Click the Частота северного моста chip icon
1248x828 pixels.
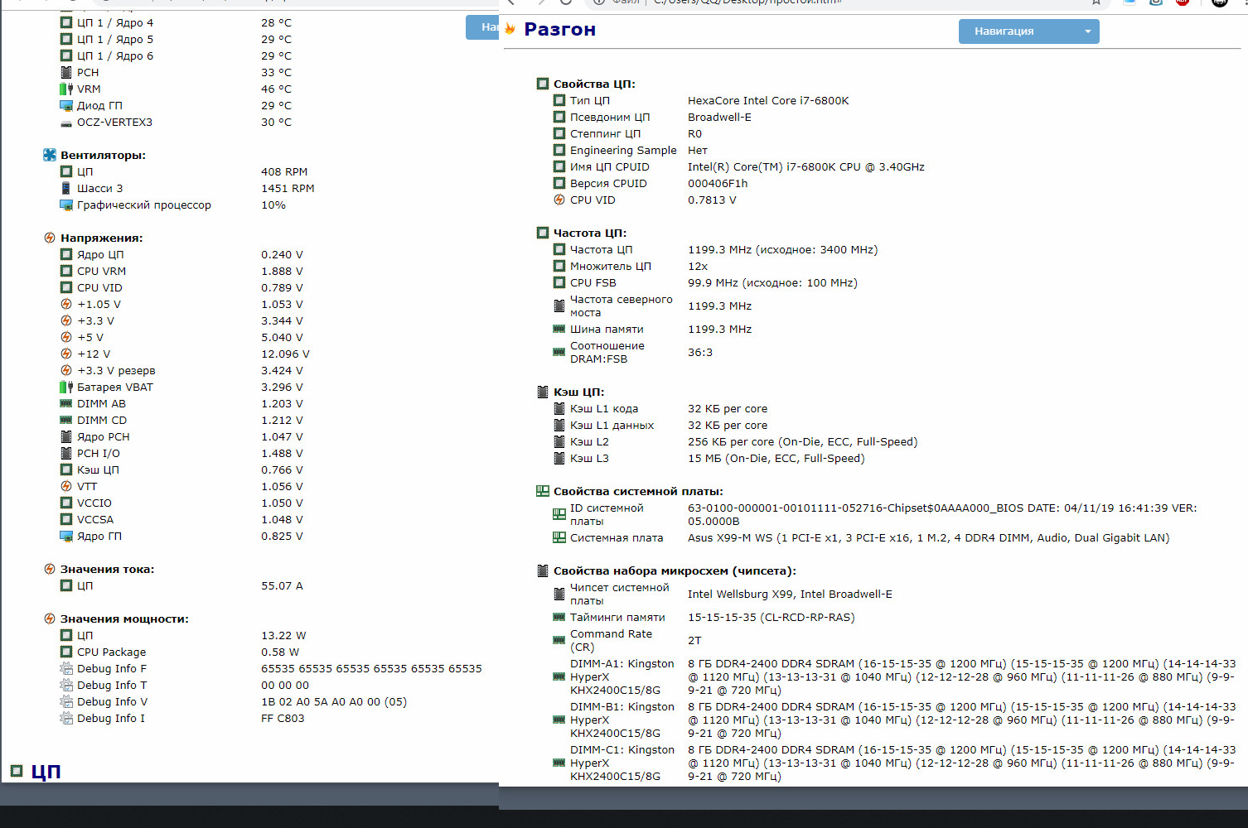tap(559, 306)
